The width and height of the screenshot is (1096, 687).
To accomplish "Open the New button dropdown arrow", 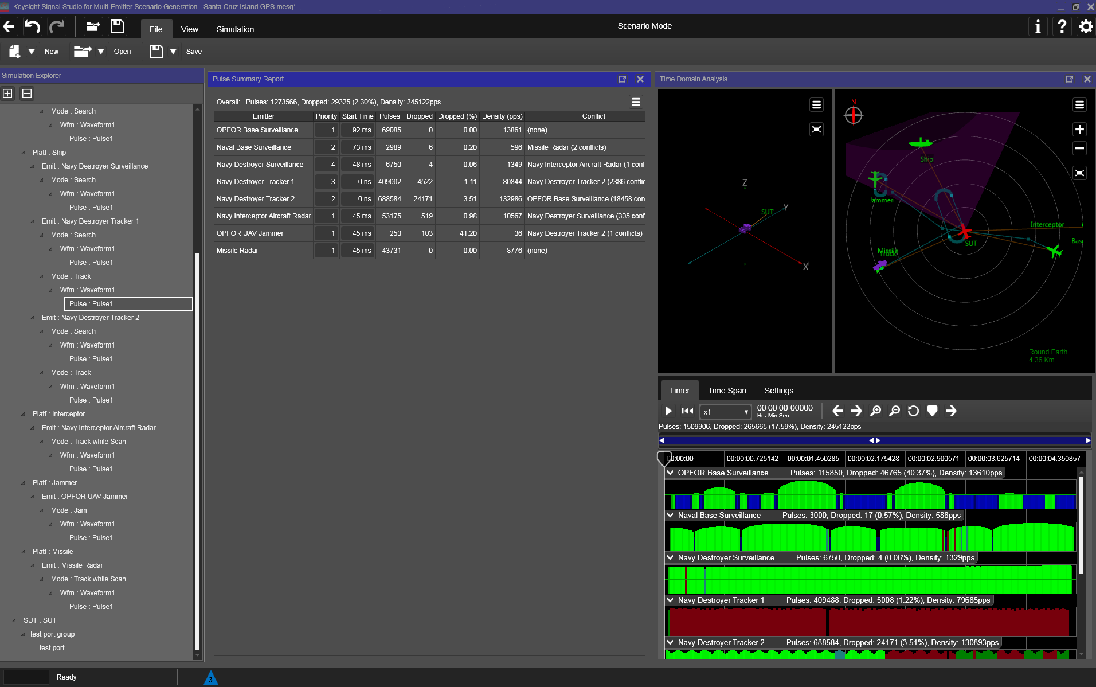I will (32, 52).
